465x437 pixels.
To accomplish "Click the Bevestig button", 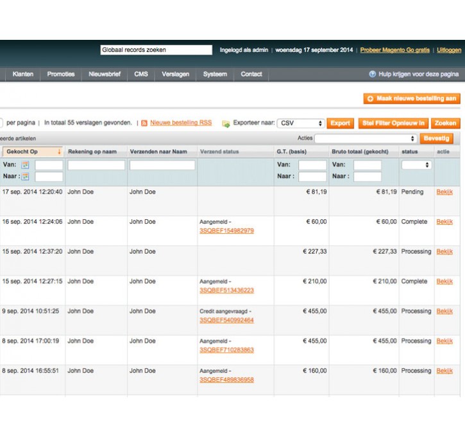I will 436,138.
